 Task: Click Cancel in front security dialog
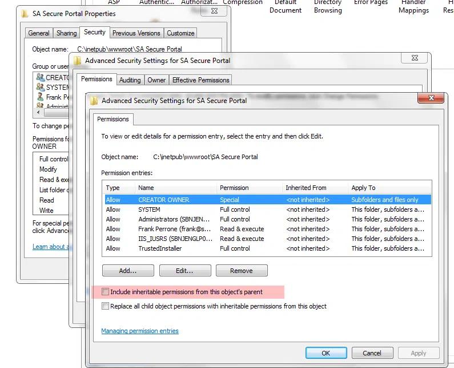click(372, 353)
